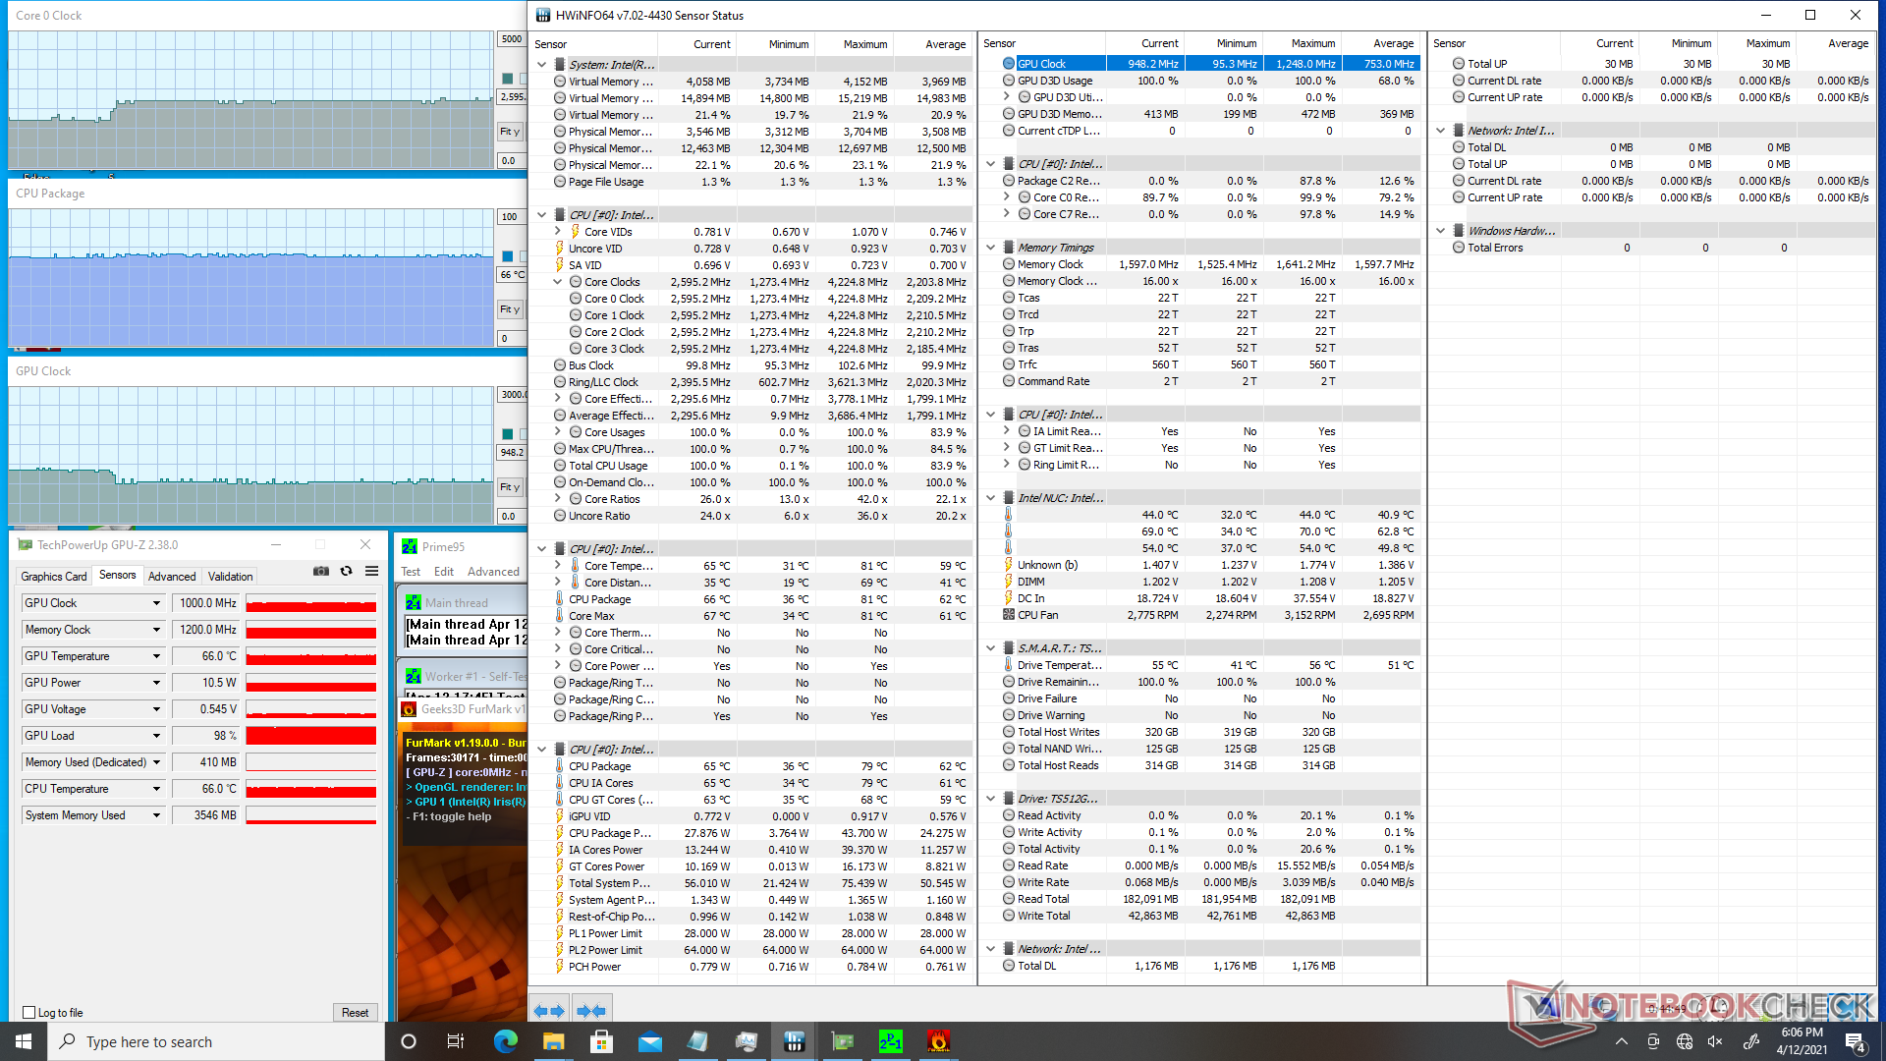Expand the Core Usages tree node

(x=558, y=432)
